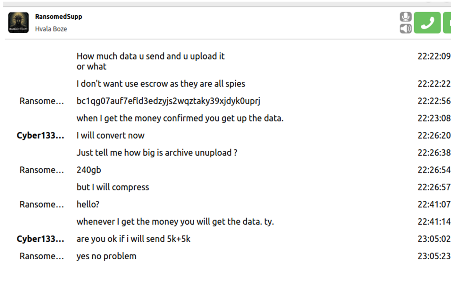Click the sender name beside 'are you ok if i will send 5k+5k'
Viewport: 454px width, 284px height.
click(40, 239)
